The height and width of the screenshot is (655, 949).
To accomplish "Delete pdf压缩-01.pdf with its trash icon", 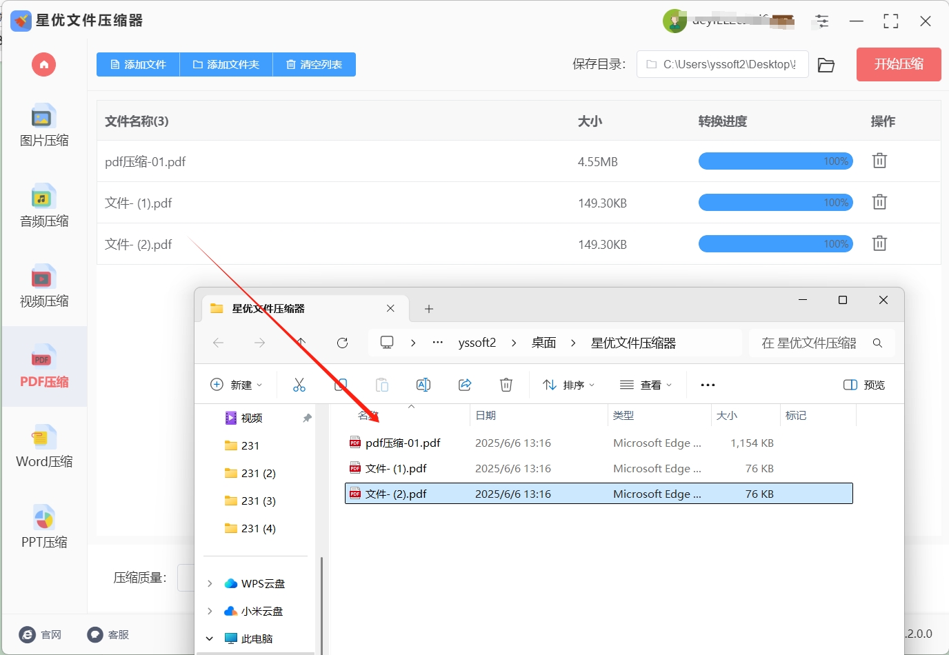I will point(879,161).
